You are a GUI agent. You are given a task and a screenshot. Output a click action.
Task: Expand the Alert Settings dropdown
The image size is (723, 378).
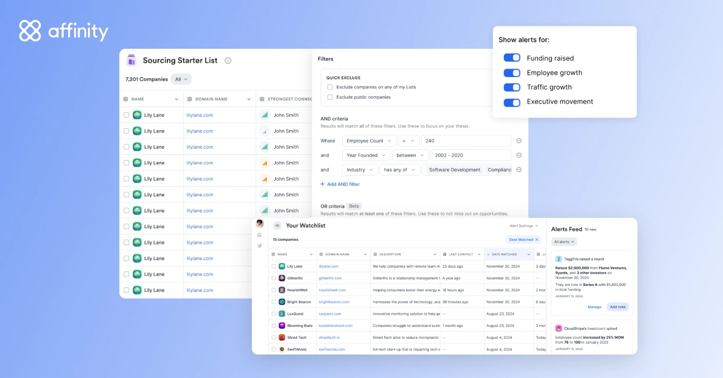[x=524, y=226]
